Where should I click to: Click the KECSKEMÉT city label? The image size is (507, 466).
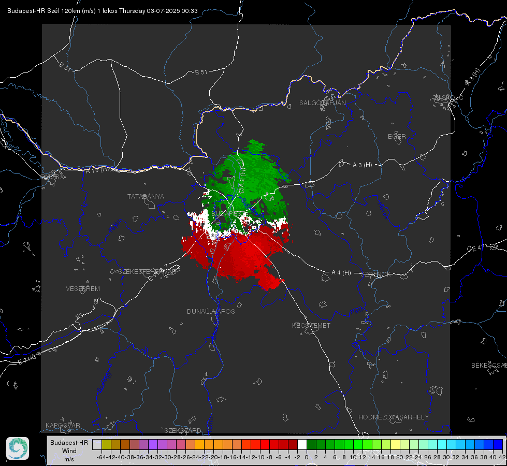(x=311, y=326)
